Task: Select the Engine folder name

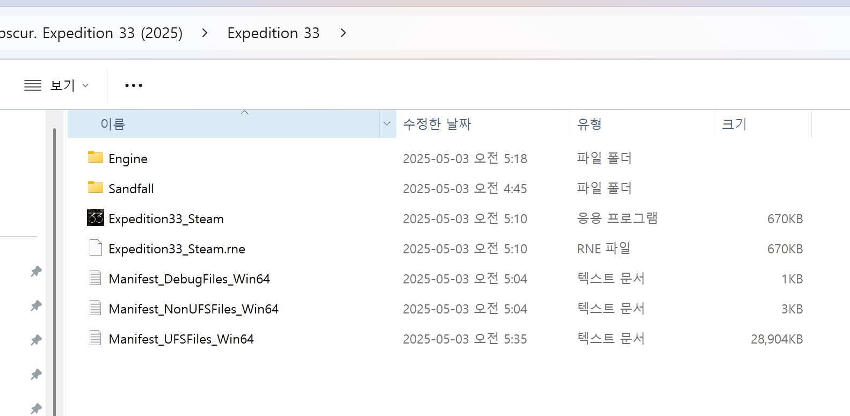Action: 128,159
